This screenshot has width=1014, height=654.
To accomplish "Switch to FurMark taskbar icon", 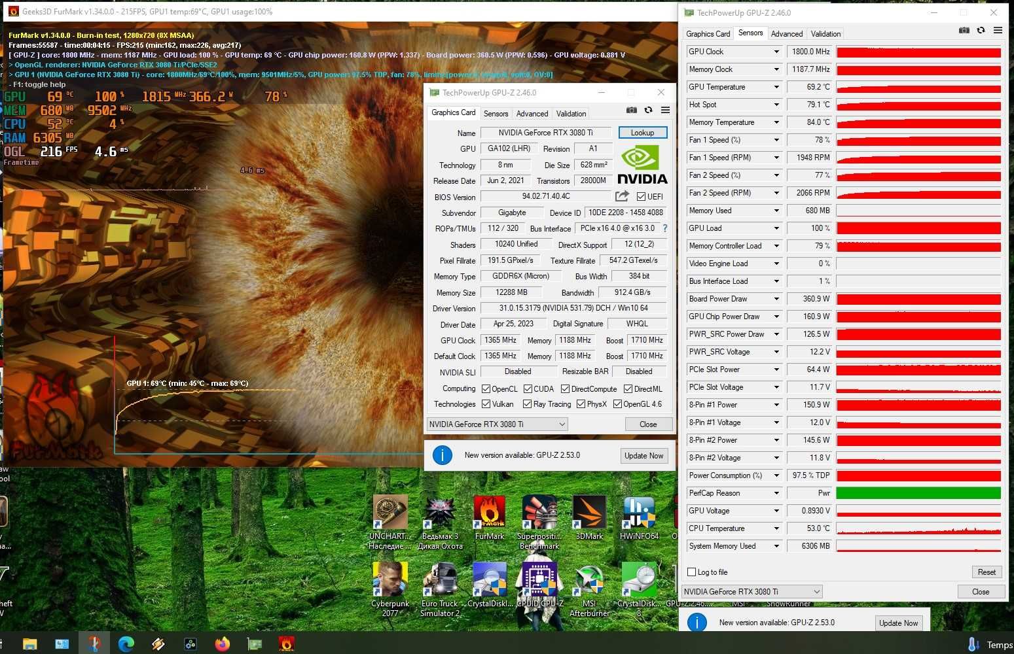I will pyautogui.click(x=286, y=644).
